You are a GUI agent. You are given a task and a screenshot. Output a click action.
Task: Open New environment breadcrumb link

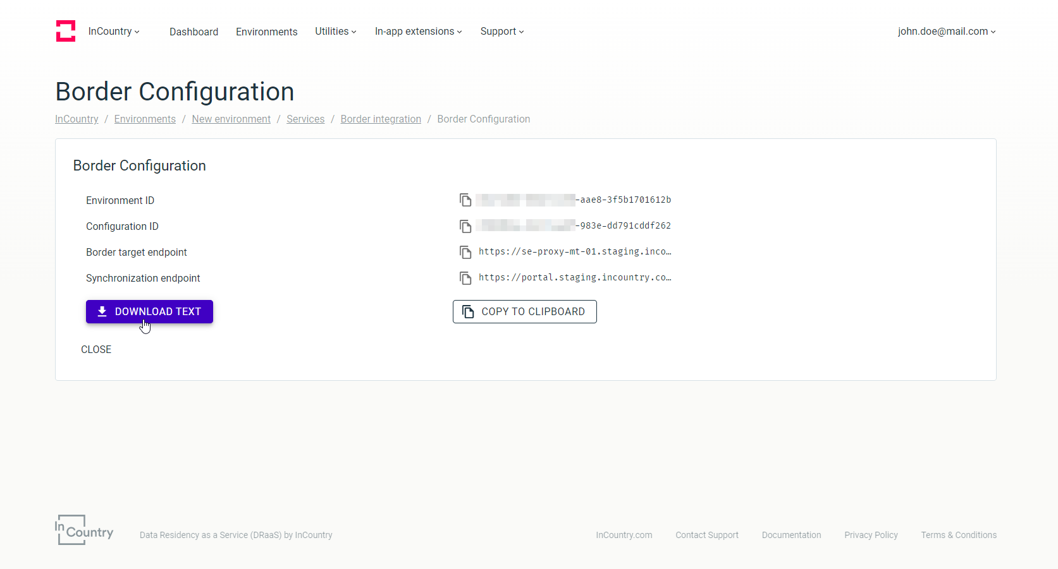[231, 119]
